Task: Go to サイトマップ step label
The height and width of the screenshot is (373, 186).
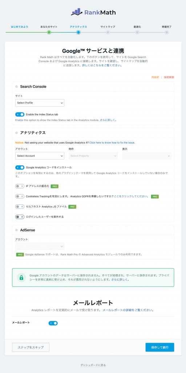Action: pos(108,27)
